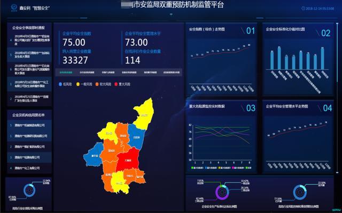The image size is (342, 213).
Task: Select blacklist entry ending 机械制造有限公司
Action: (29, 125)
